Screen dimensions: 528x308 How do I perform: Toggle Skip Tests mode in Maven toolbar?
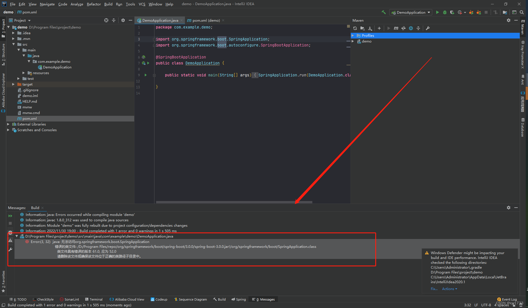[x=411, y=28]
